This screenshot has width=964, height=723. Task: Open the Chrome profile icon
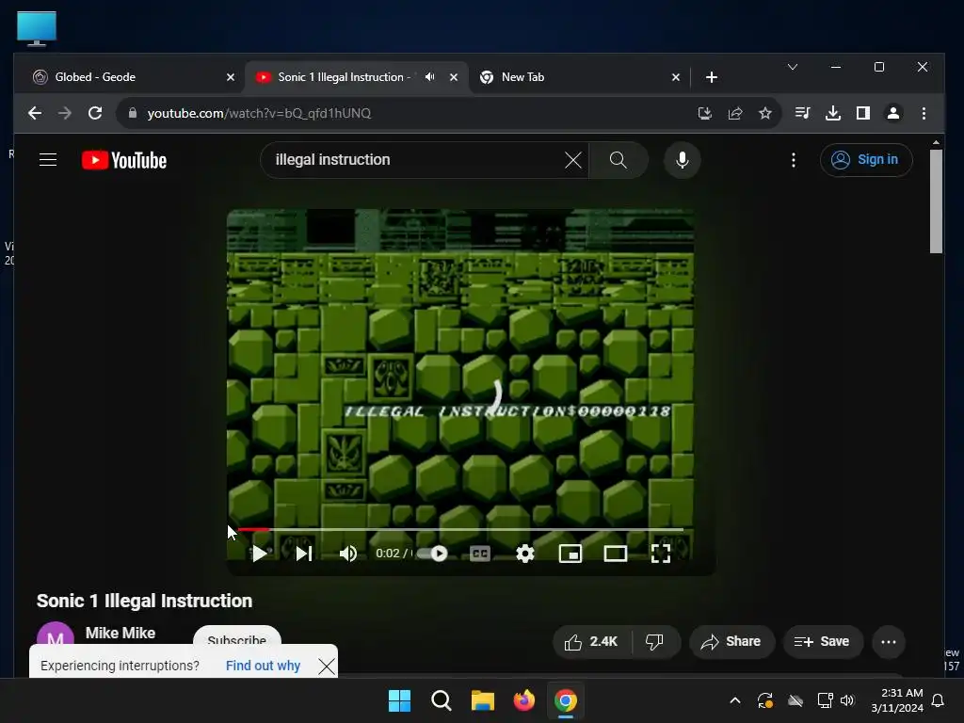tap(893, 113)
